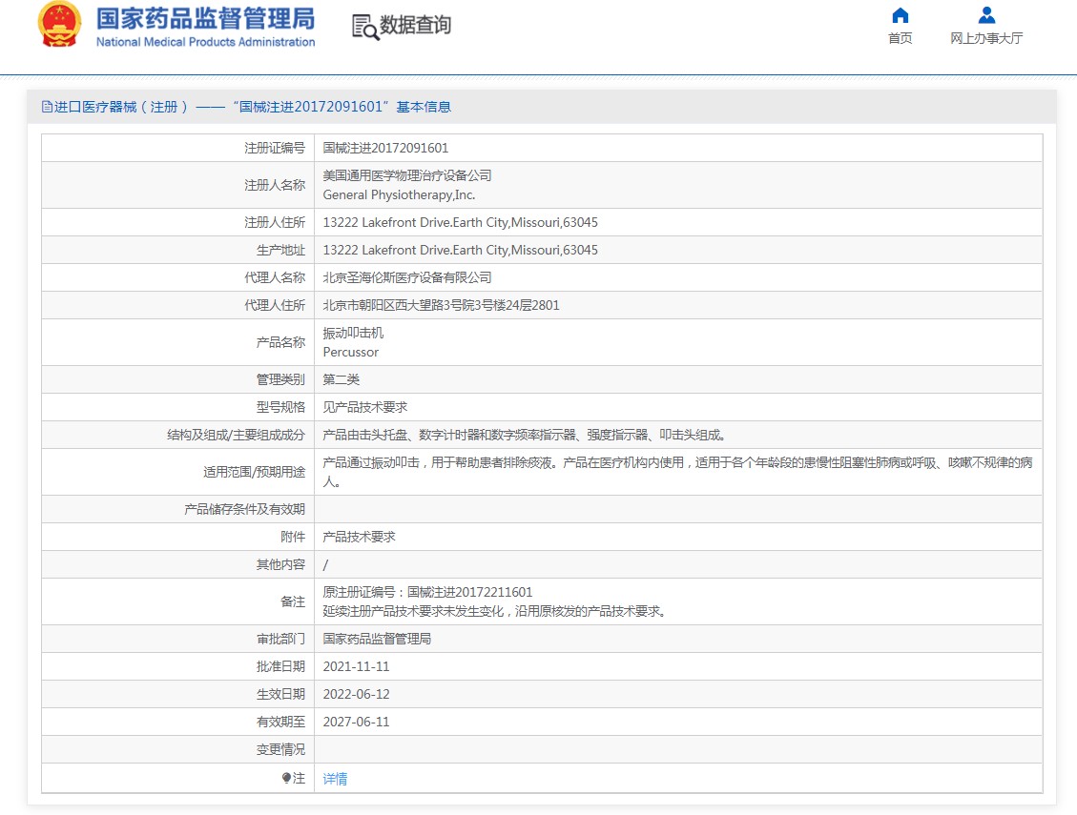Click the 变更情况 row label
Image resolution: width=1077 pixels, height=815 pixels.
pyautogui.click(x=280, y=750)
